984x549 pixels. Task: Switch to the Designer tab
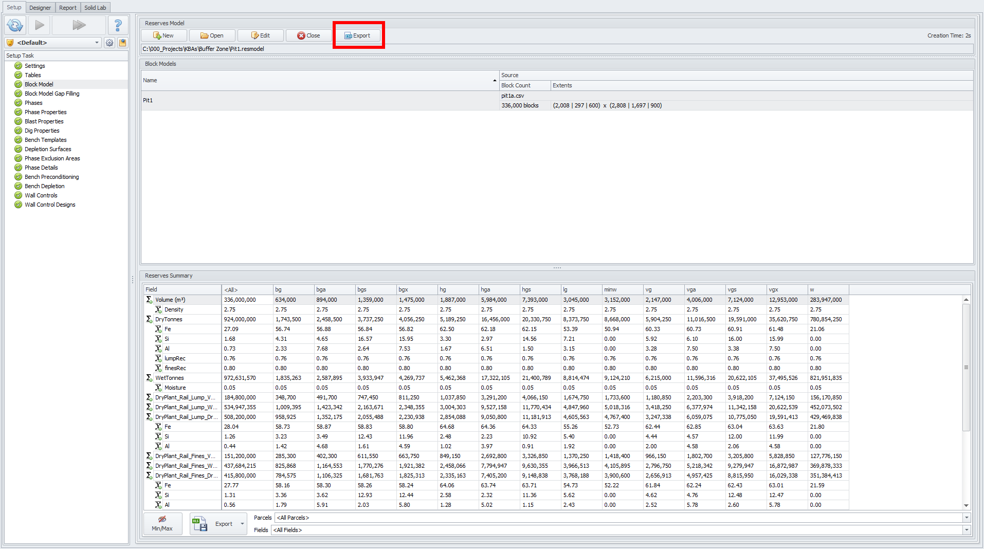point(40,7)
